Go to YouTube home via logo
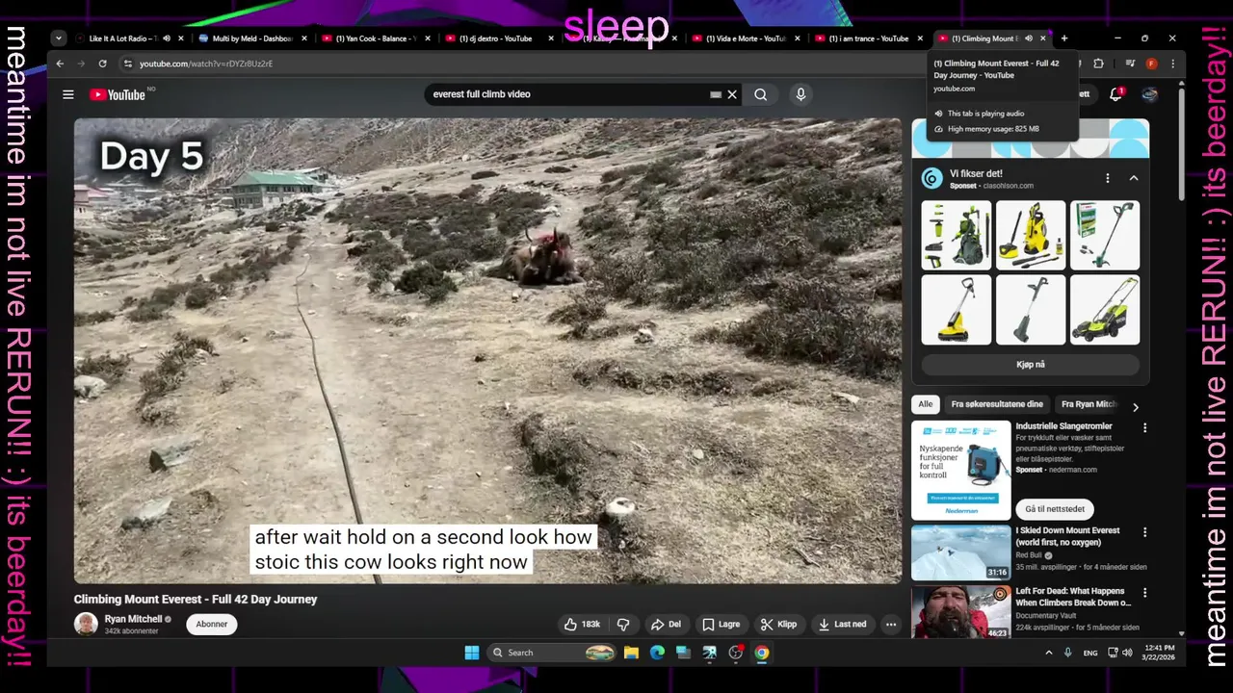 coord(118,94)
